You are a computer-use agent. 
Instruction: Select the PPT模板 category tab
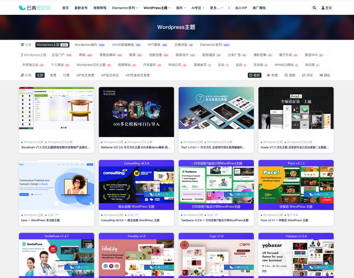[158, 45]
